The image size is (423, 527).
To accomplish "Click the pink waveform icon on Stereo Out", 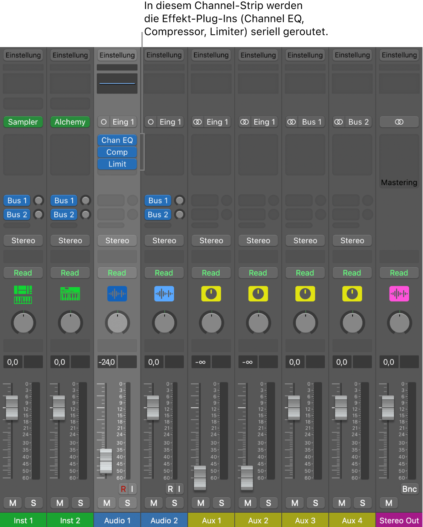I will 399,294.
